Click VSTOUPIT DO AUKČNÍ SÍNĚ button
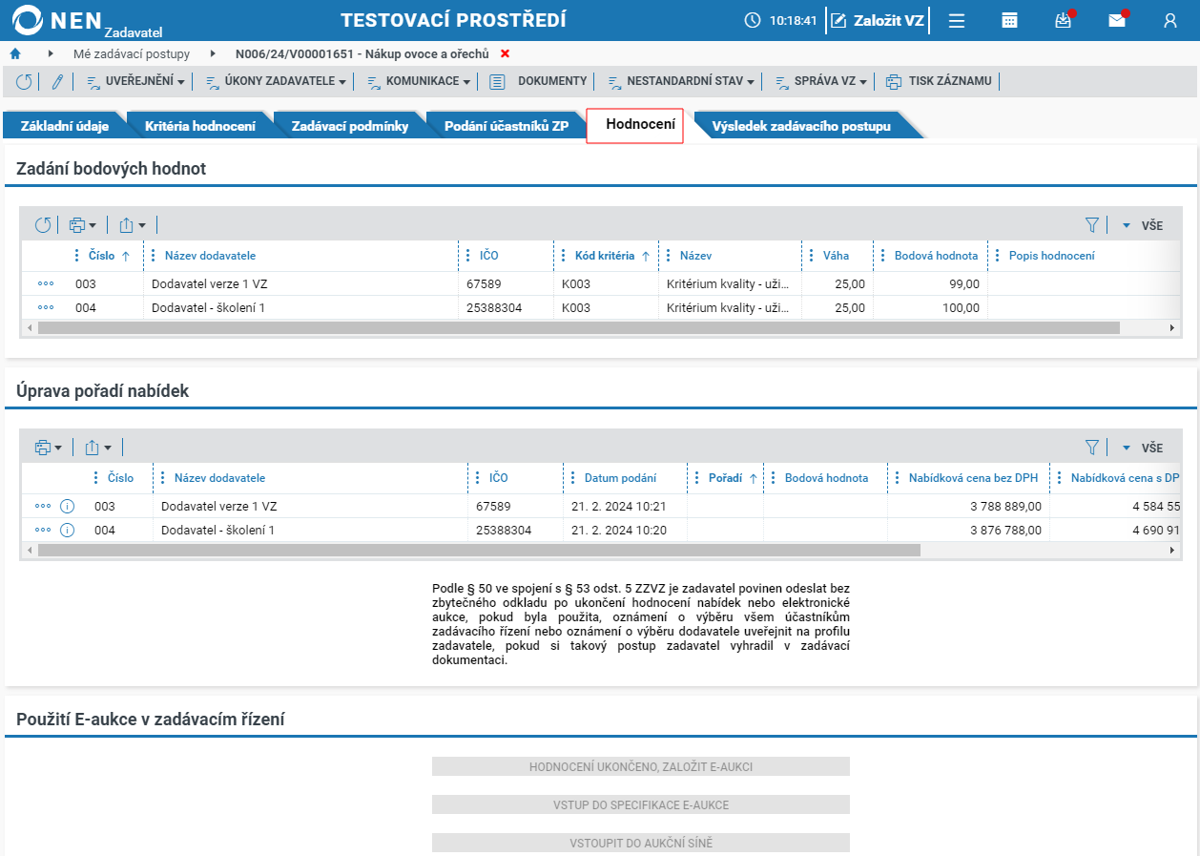Screen dimensions: 1200x856 click(641, 844)
